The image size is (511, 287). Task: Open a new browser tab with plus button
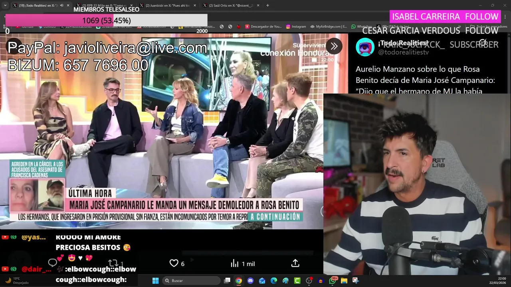coord(267,5)
